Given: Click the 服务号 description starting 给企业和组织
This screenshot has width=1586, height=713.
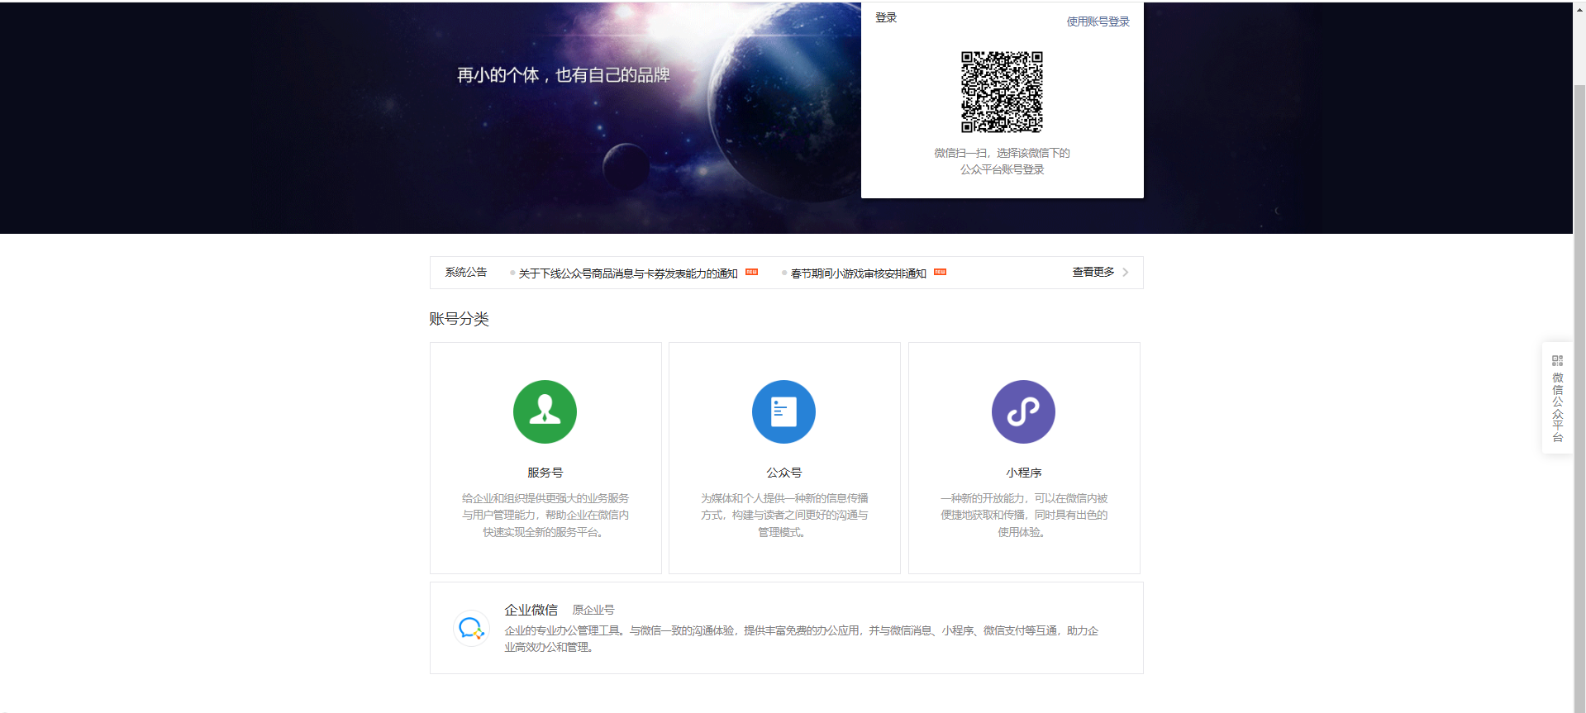Looking at the screenshot, I should click(545, 515).
